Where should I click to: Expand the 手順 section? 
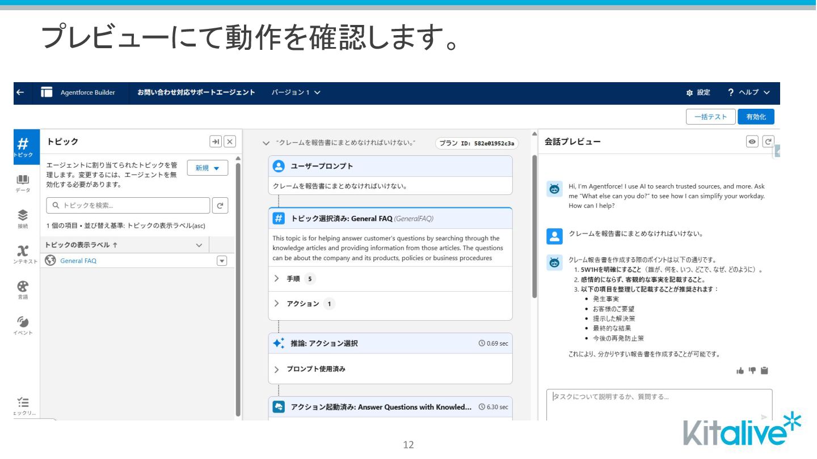(277, 279)
